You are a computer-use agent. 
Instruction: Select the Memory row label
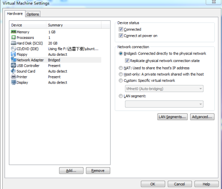click(23, 32)
